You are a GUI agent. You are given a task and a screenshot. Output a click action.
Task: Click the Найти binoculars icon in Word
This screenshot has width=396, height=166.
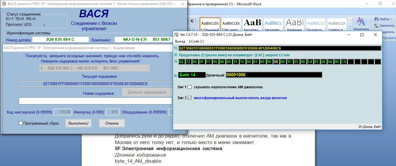[x=376, y=19]
